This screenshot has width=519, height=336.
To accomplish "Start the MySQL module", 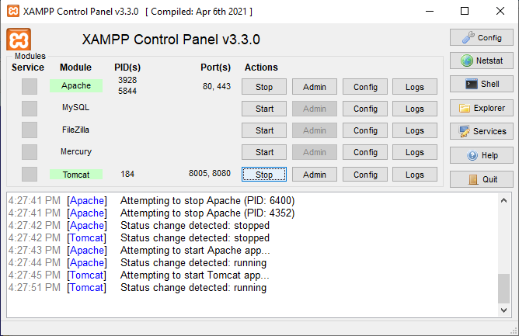I will (x=264, y=109).
